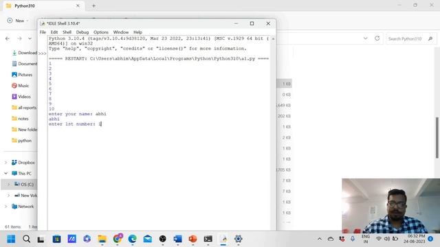
Task: Open Downloads in the Explorer sidebar
Action: coord(24,53)
